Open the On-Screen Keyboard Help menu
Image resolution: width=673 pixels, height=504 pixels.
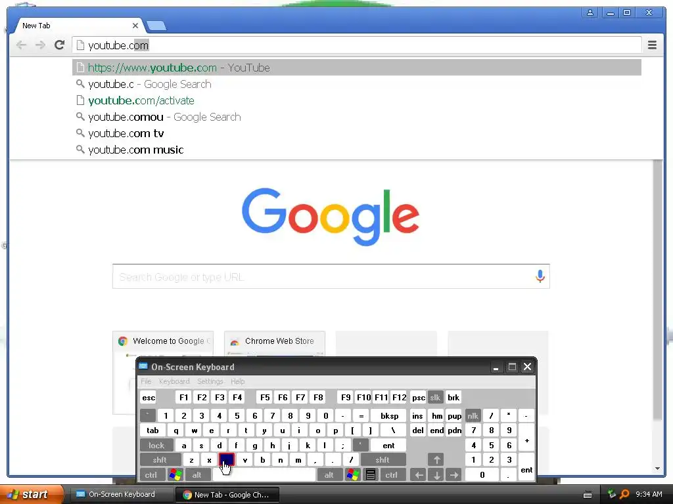coord(238,381)
